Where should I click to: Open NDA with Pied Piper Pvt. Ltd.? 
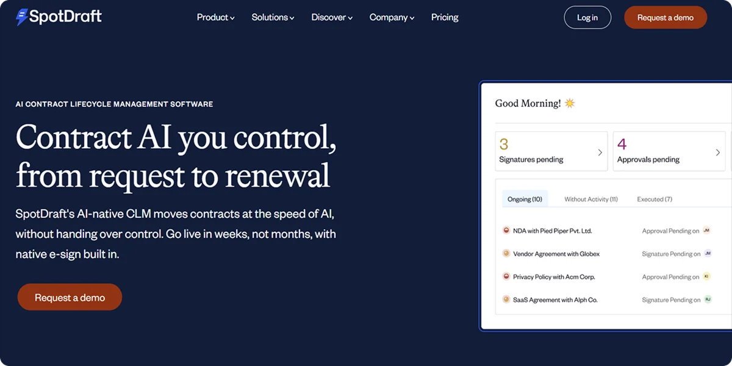(553, 231)
